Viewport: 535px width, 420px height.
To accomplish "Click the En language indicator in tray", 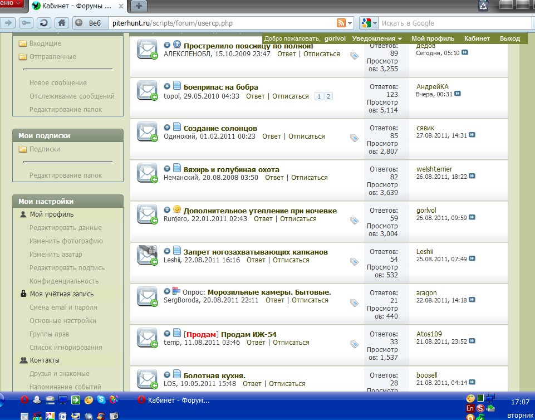I will 469,408.
